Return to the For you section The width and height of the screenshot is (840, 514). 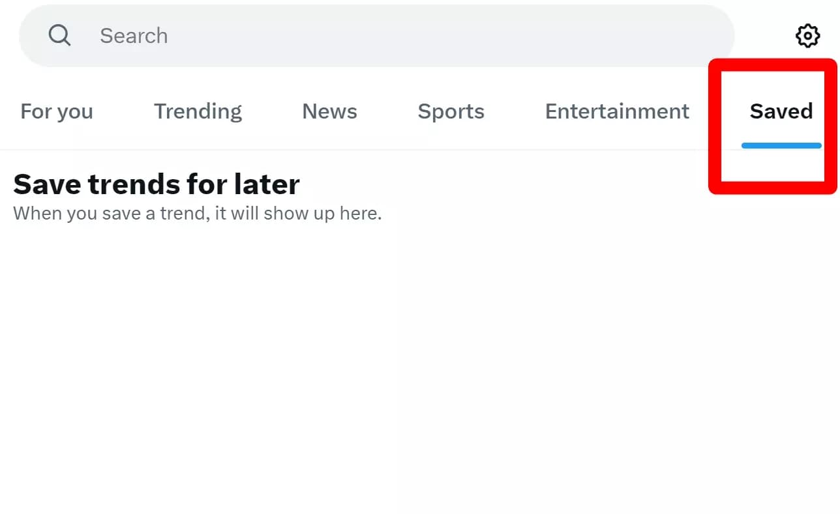56,111
